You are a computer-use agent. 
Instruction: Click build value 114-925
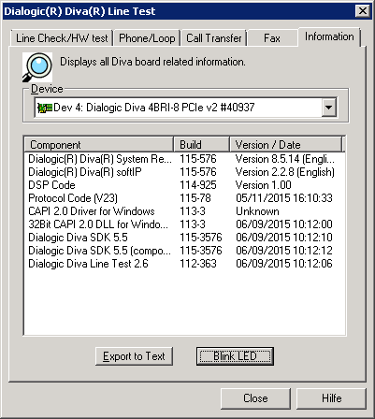point(198,185)
